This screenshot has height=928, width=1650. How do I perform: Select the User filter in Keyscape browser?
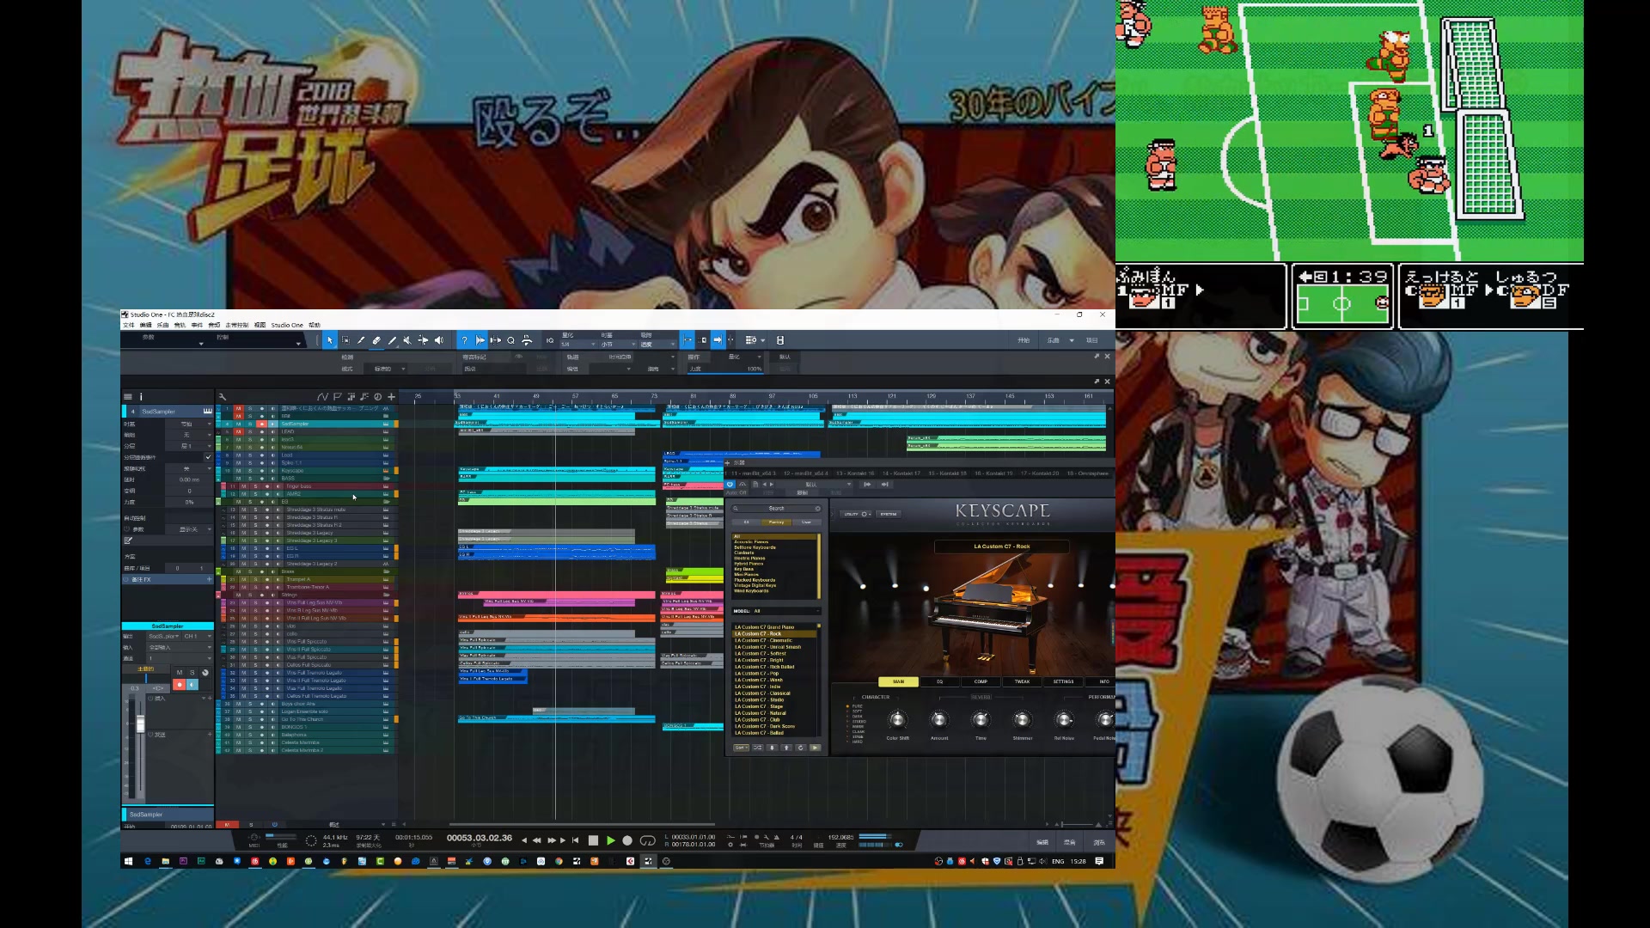point(806,522)
